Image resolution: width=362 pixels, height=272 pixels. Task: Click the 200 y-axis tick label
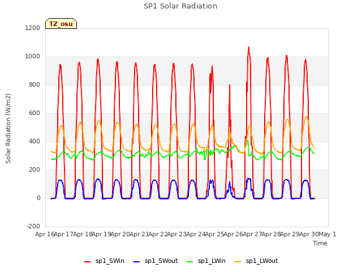(35, 170)
